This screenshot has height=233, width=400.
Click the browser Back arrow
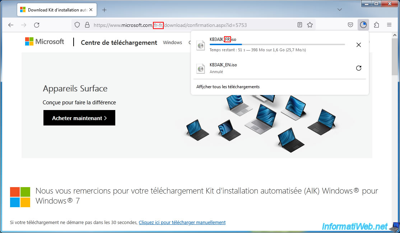pos(11,25)
